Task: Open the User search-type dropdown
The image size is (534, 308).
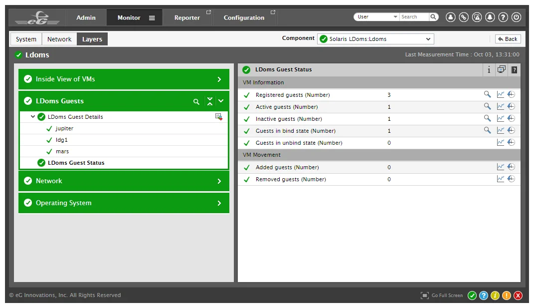Action: 377,16
